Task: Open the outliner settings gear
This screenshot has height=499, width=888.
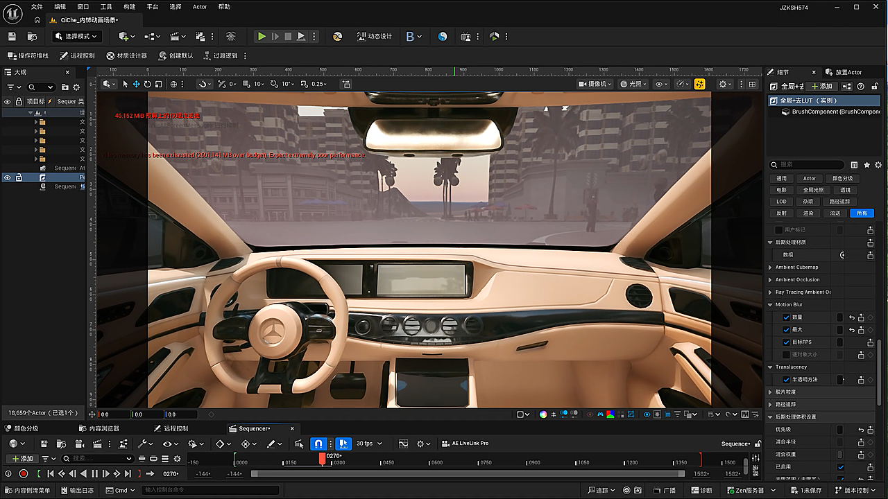Action: pyautogui.click(x=76, y=87)
